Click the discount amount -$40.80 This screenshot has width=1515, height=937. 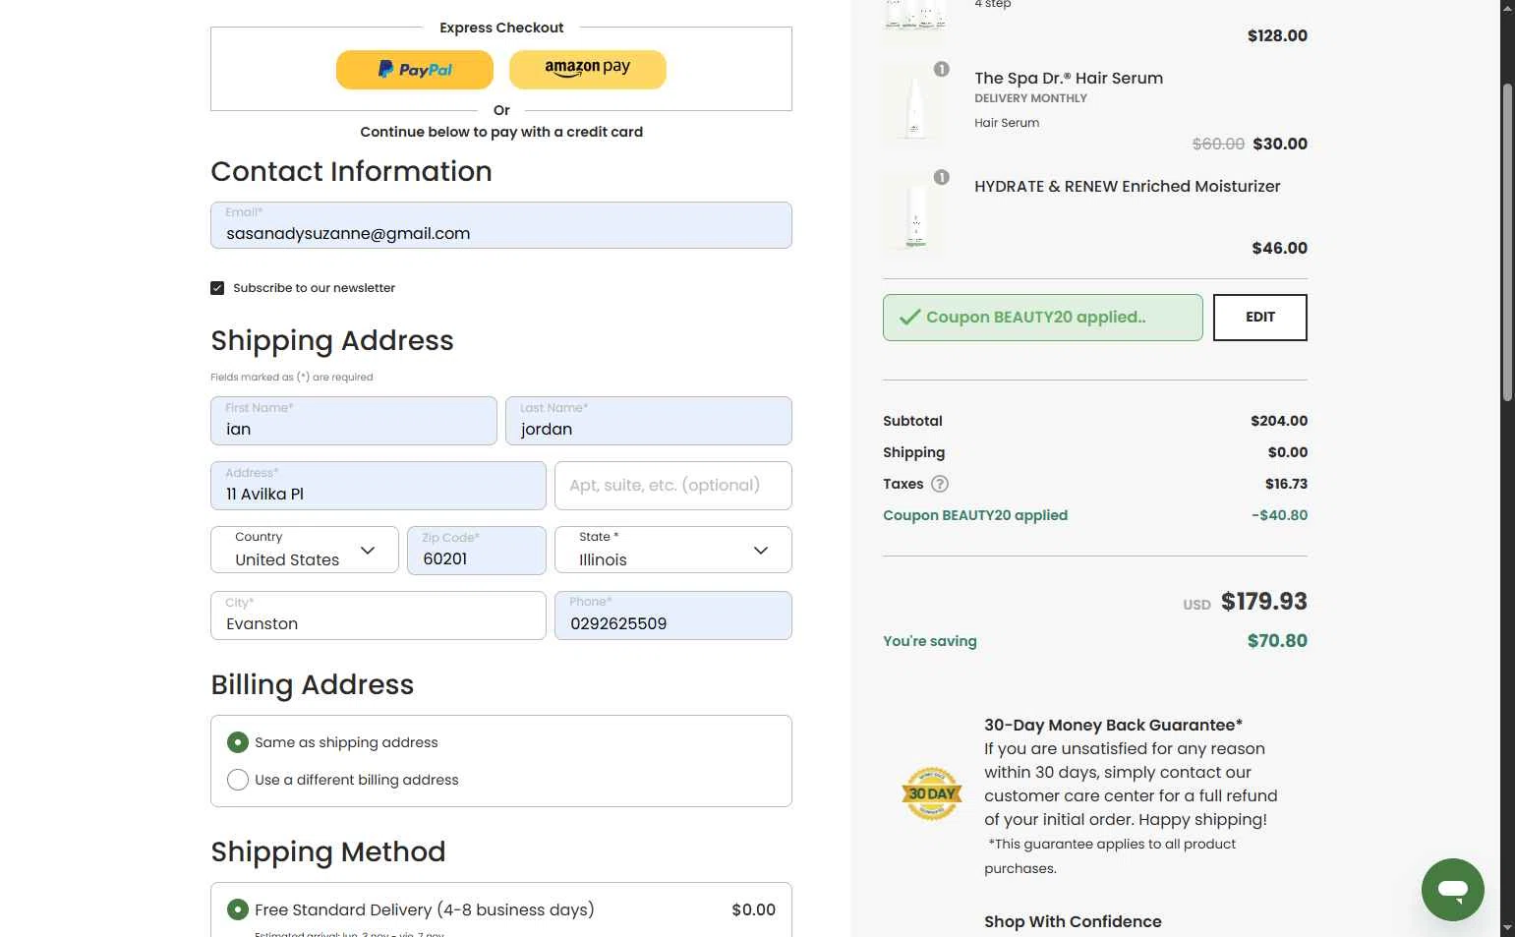[1279, 515]
